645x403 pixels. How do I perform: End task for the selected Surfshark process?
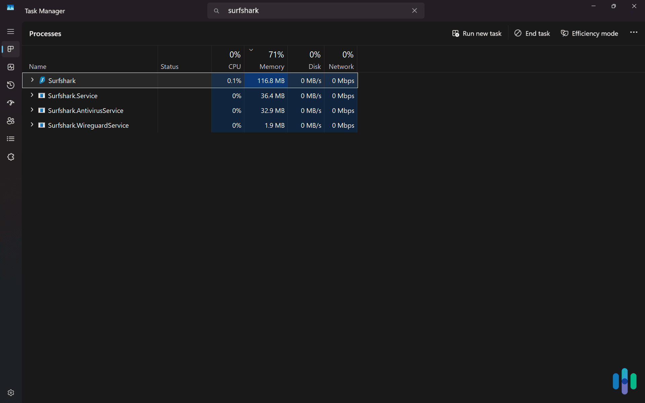point(532,33)
